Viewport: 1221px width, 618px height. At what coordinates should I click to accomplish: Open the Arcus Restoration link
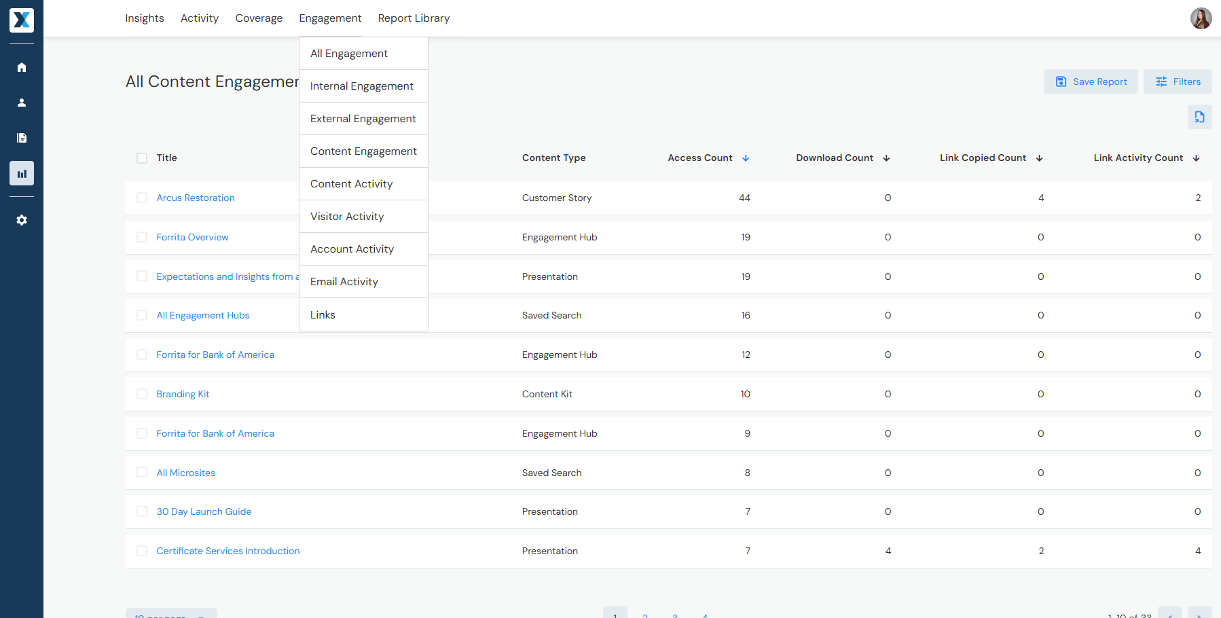pos(196,198)
